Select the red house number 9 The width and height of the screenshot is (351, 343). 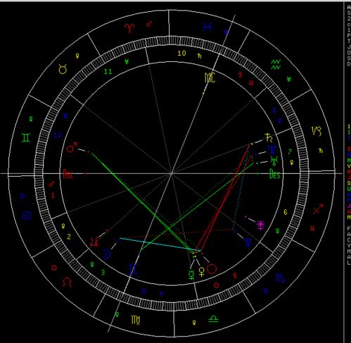pyautogui.click(x=240, y=75)
